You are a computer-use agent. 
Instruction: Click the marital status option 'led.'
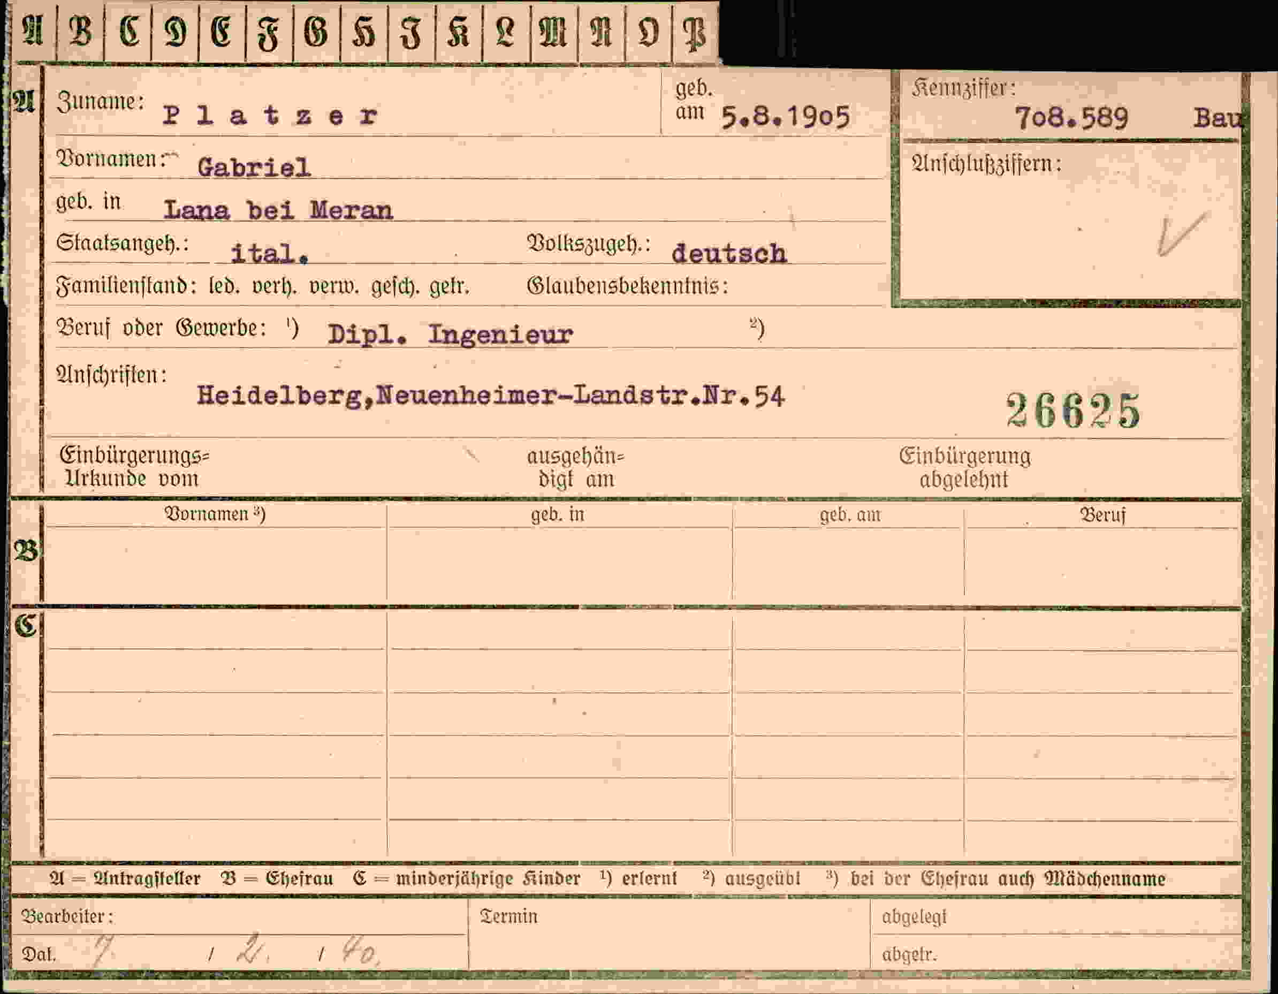click(x=224, y=286)
